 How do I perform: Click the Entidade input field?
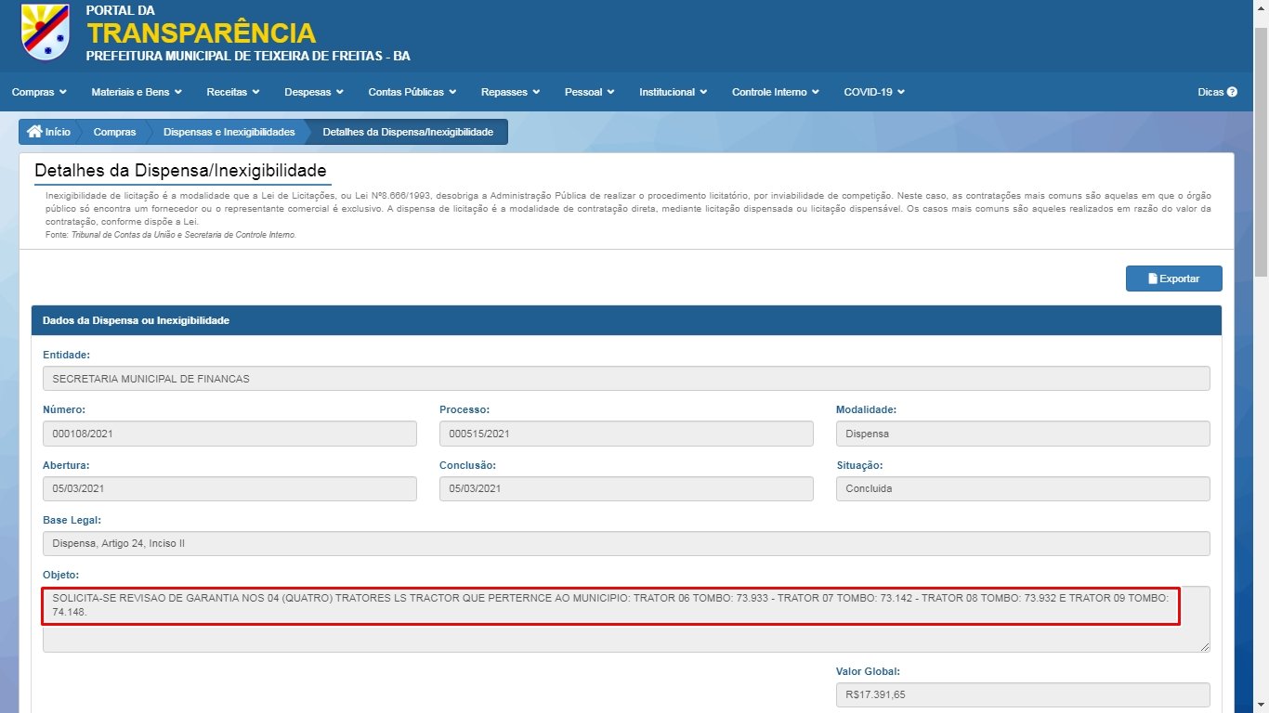click(x=625, y=379)
